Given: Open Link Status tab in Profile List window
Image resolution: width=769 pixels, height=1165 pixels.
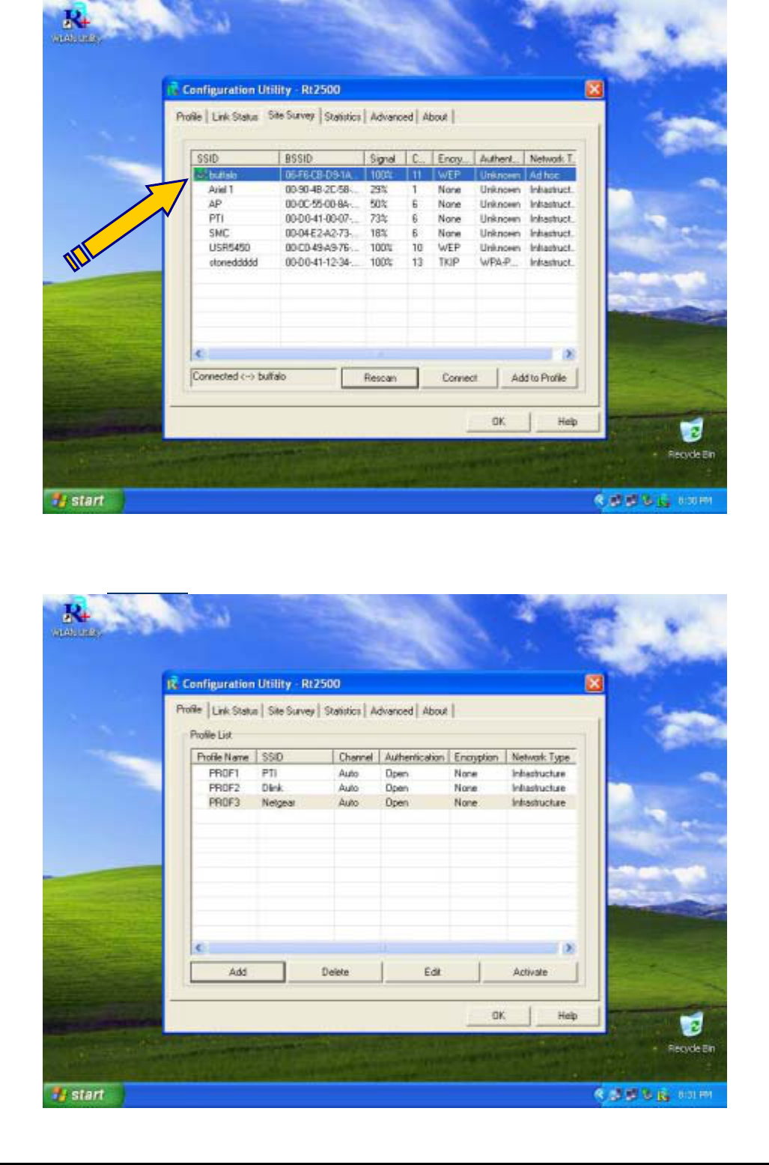Looking at the screenshot, I should point(235,711).
